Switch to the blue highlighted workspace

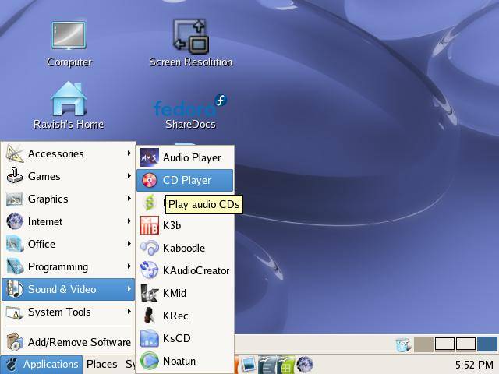487,344
